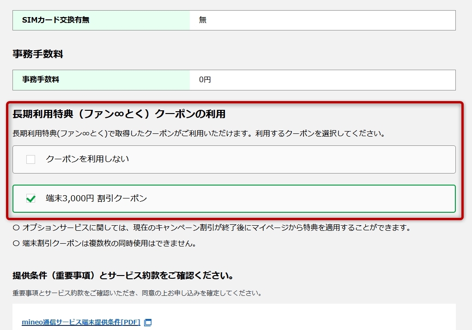This screenshot has width=472, height=330.
Task: Click the 端末3,000円 割引クーポン label text
Action: click(96, 198)
